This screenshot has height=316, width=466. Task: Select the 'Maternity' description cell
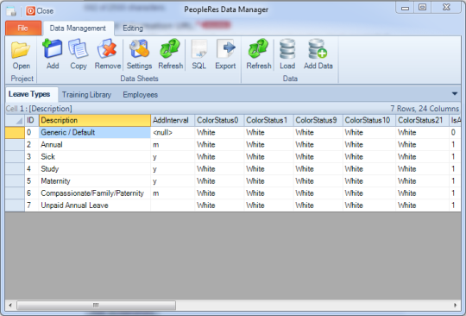(95, 181)
